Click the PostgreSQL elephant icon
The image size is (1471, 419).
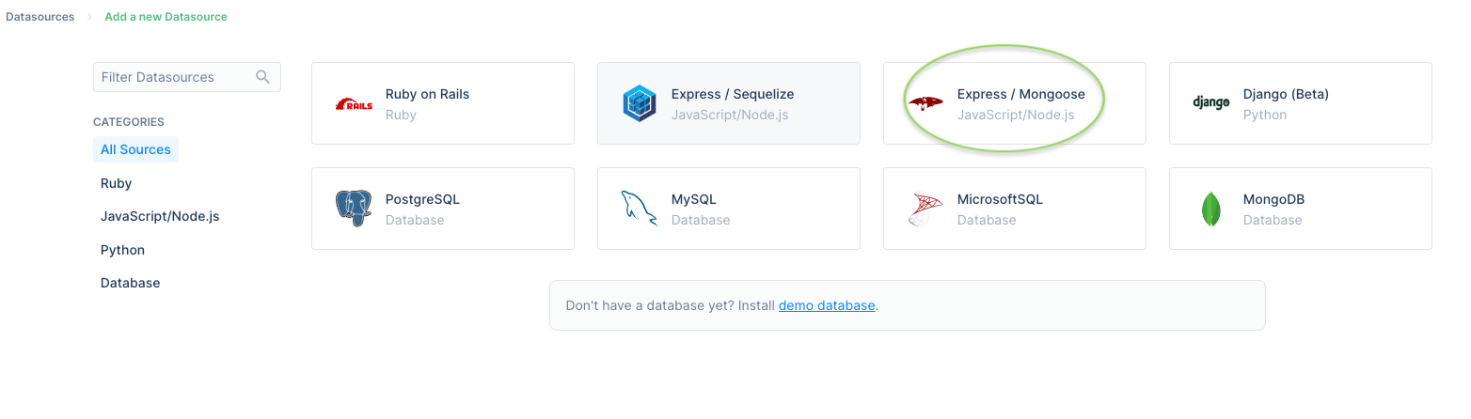(x=354, y=209)
